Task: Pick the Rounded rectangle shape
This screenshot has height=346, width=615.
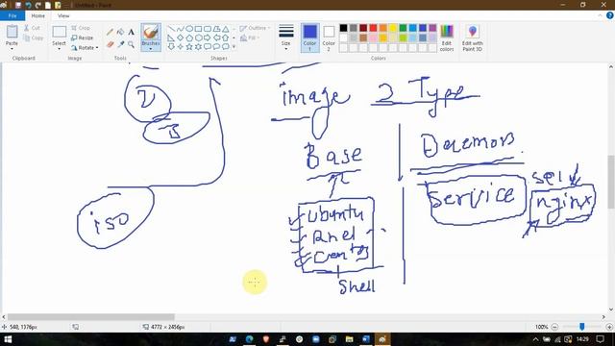Action: pyautogui.click(x=208, y=29)
